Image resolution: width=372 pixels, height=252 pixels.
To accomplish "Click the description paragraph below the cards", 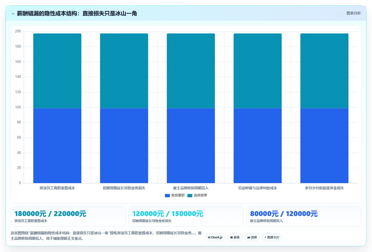I will pyautogui.click(x=106, y=236).
